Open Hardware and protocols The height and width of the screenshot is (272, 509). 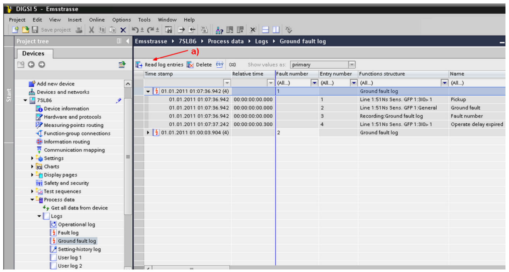point(72,117)
